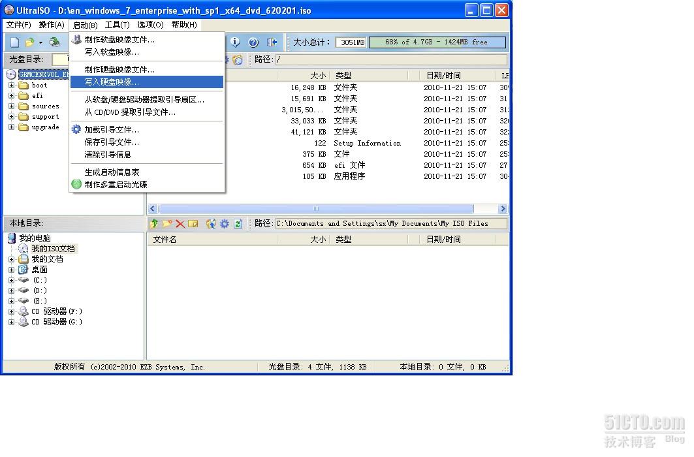Click the Add files to image icon
Screen dimensions: 694x457
click(x=211, y=224)
